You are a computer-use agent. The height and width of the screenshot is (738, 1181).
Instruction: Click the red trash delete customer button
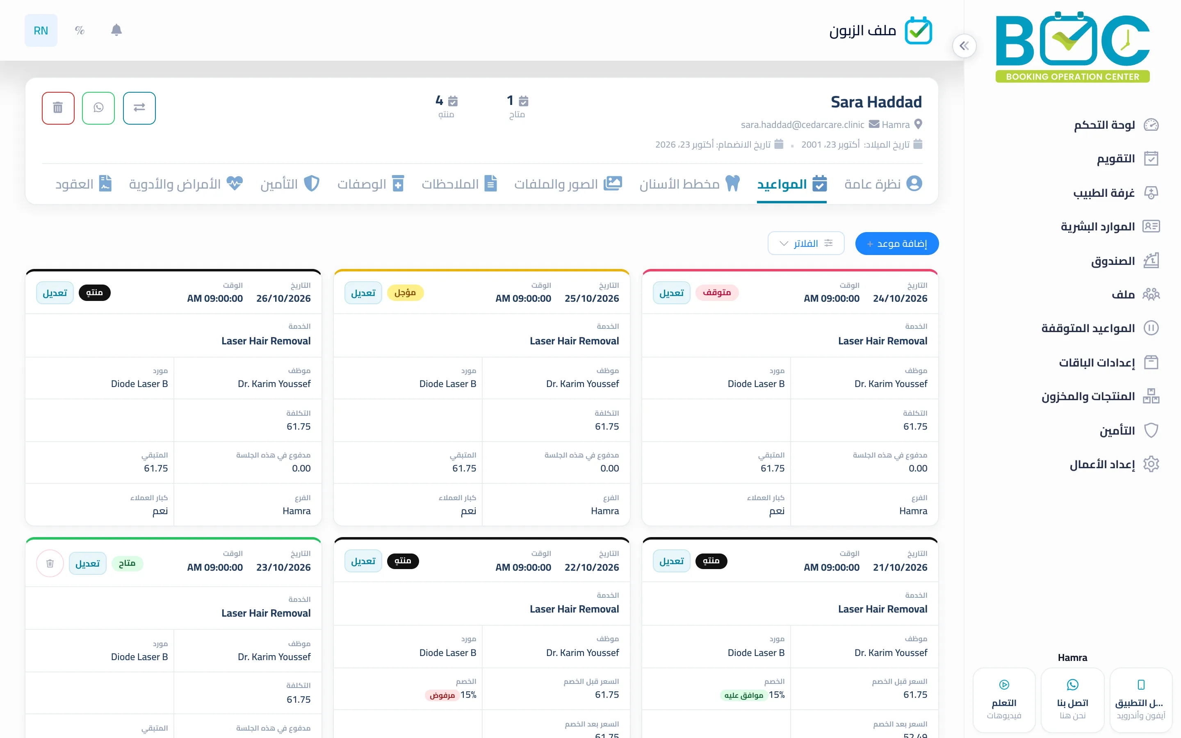tap(58, 108)
